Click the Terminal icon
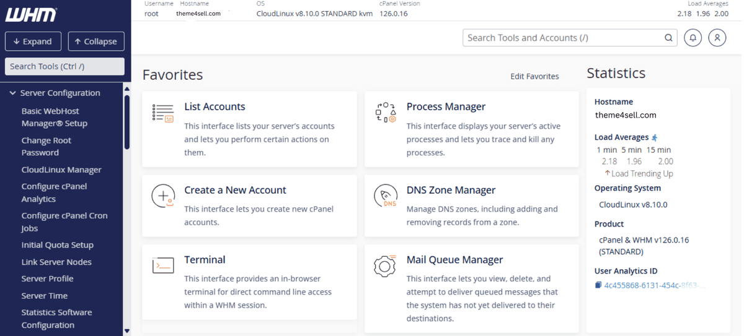 [163, 265]
